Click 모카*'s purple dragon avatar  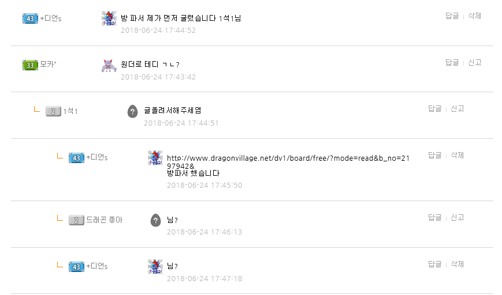point(109,65)
